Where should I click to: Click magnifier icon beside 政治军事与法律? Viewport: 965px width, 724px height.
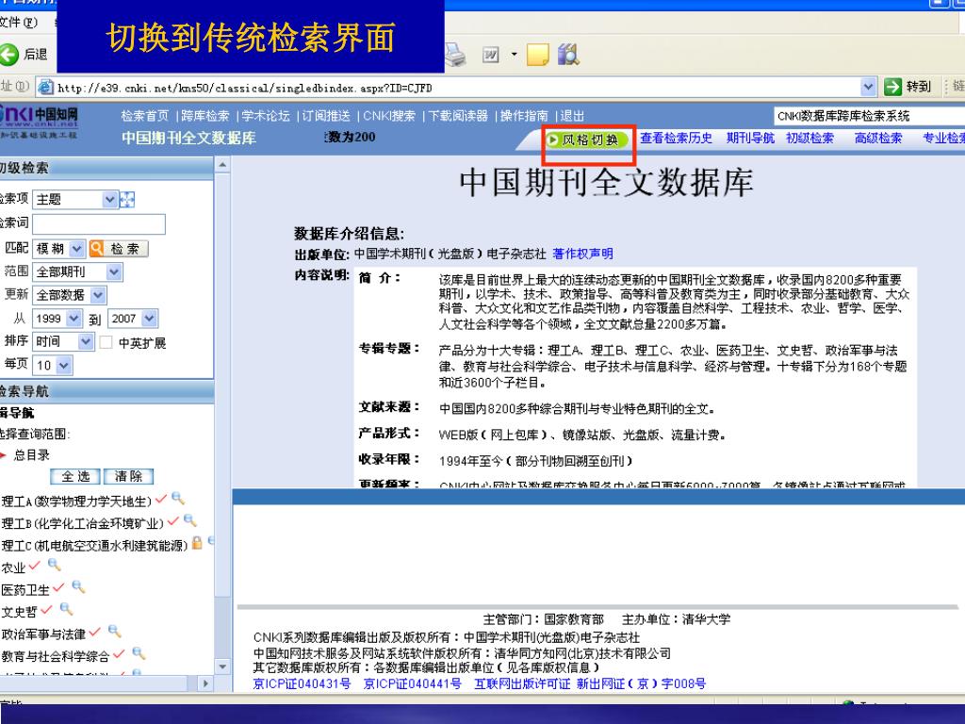click(114, 631)
